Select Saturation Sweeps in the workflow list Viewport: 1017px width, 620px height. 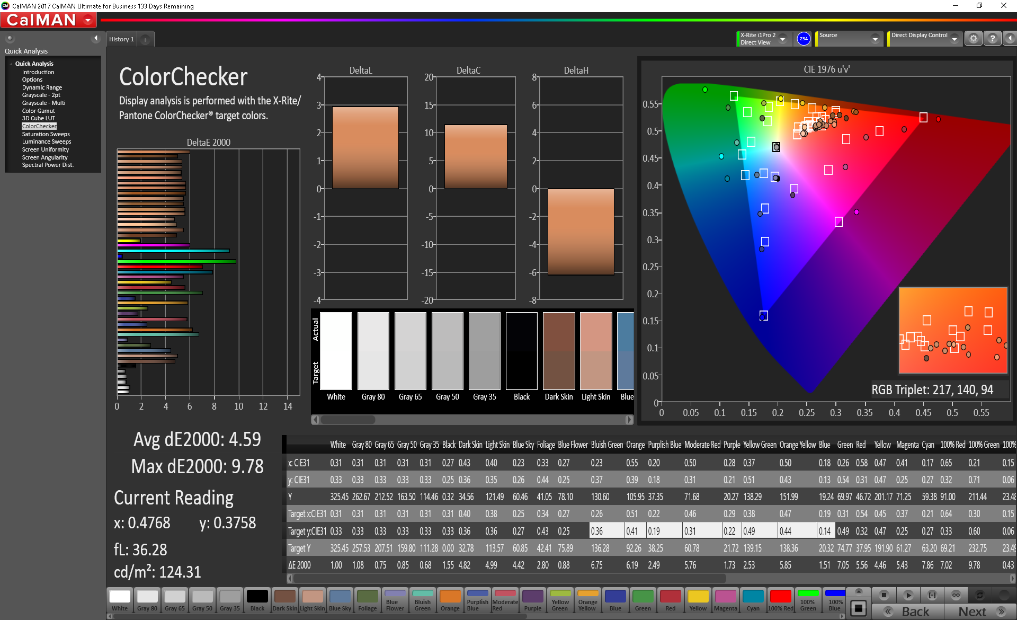click(x=46, y=134)
